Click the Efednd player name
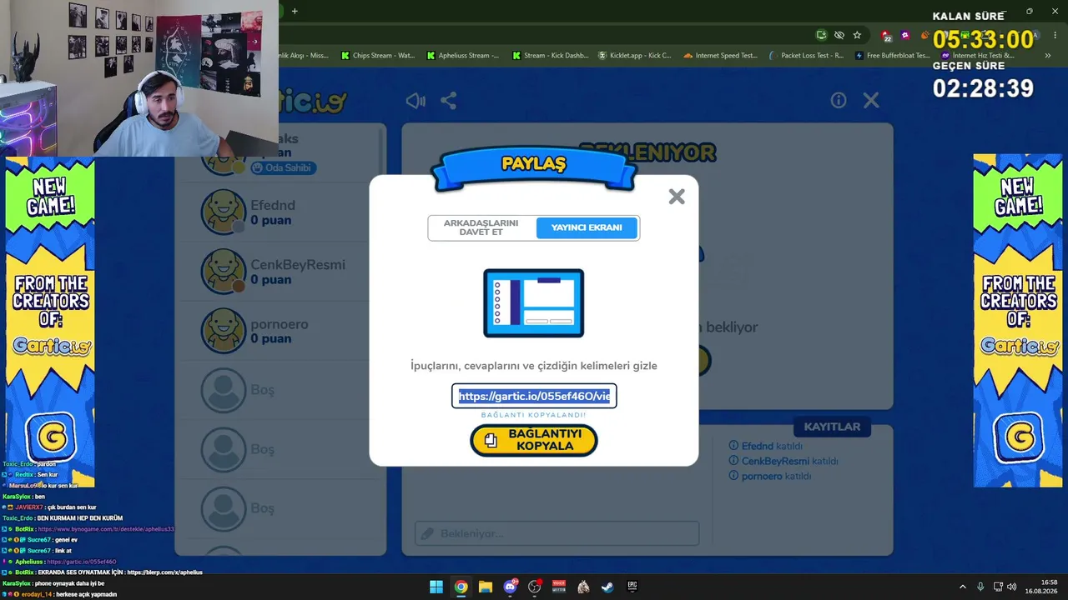Viewport: 1068px width, 600px height. click(x=273, y=205)
